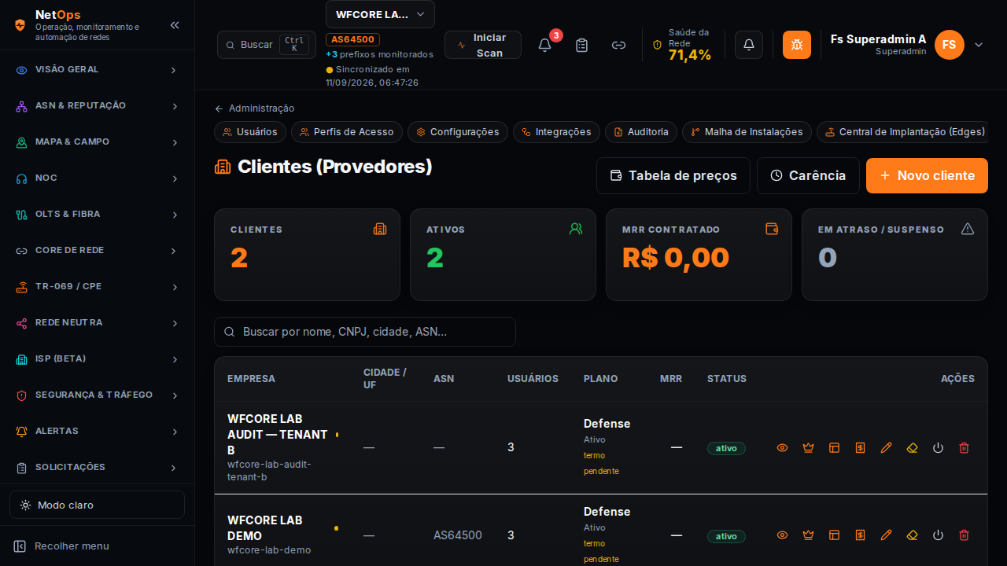
Task: Open Central de Implantação (Edges) tab
Action: click(x=902, y=132)
